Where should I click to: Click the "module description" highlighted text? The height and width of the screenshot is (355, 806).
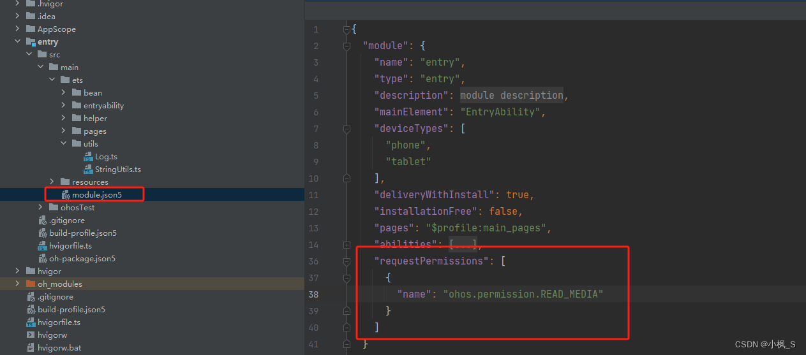[512, 95]
